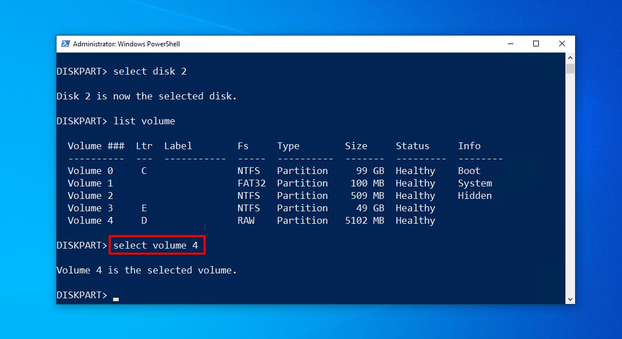Click the 'Volume ###' column header
The image size is (622, 339).
(96, 146)
